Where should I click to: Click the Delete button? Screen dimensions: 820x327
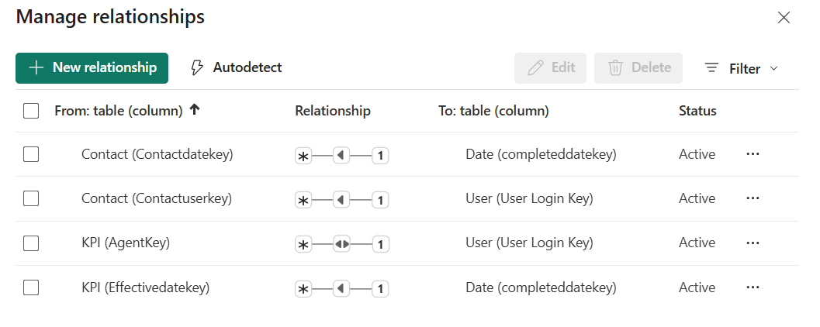(638, 68)
